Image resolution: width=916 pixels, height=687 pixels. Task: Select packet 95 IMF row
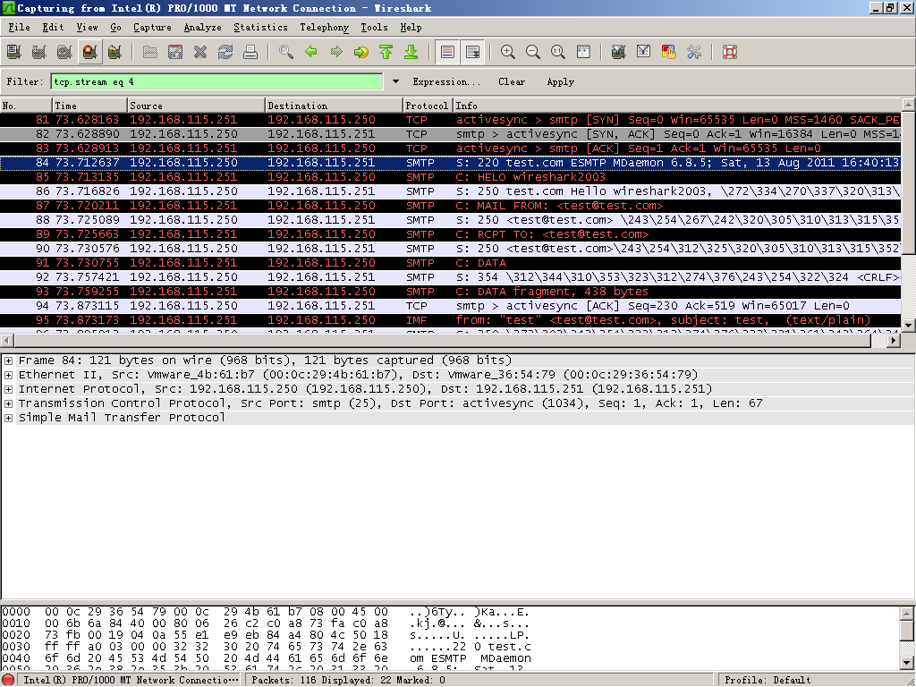click(x=451, y=320)
